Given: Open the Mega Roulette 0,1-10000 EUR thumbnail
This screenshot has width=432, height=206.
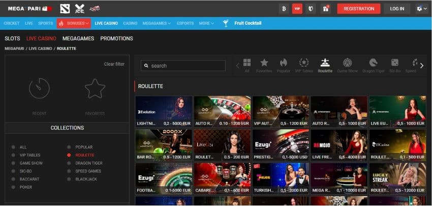Looking at the screenshot, I should coord(339,179).
